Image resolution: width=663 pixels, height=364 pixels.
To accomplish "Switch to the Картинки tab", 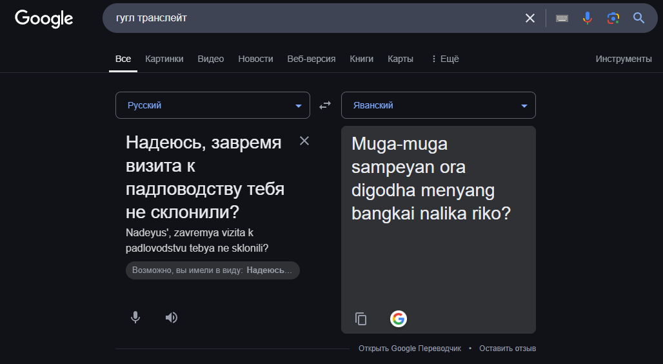I will 164,59.
